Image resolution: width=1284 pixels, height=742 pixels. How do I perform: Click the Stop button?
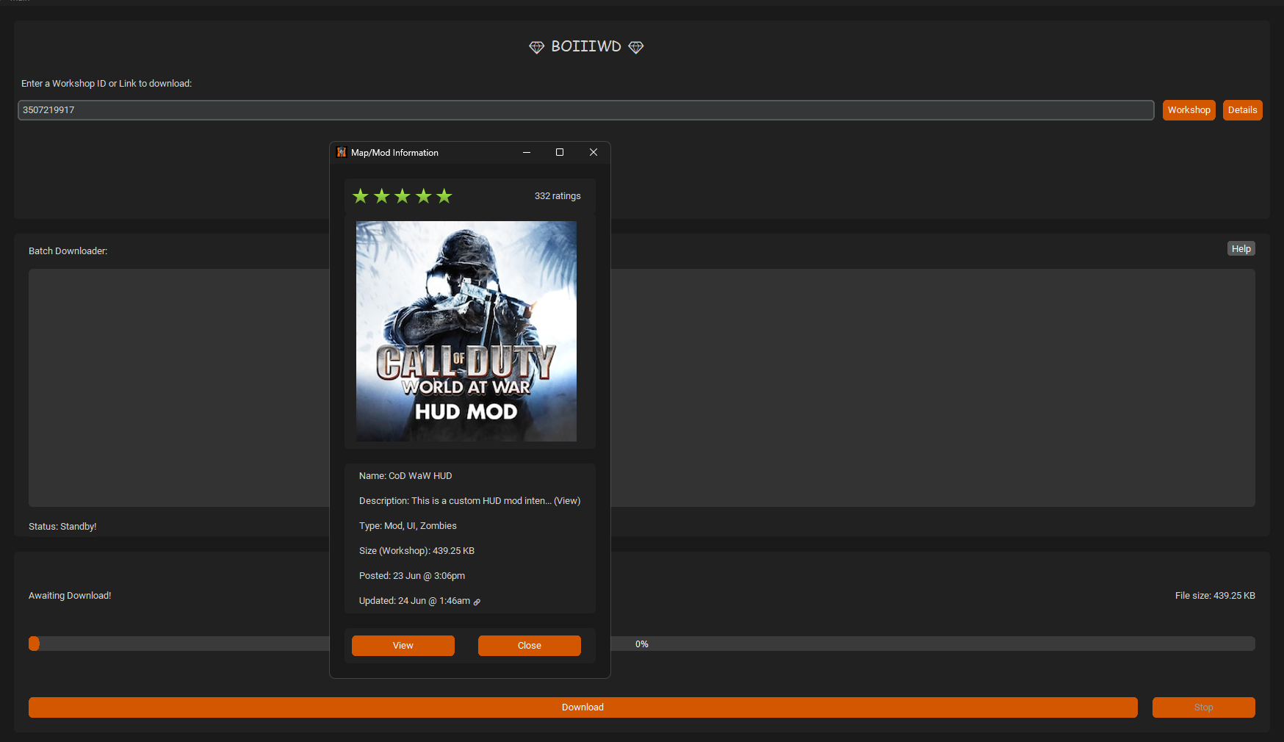tap(1203, 707)
